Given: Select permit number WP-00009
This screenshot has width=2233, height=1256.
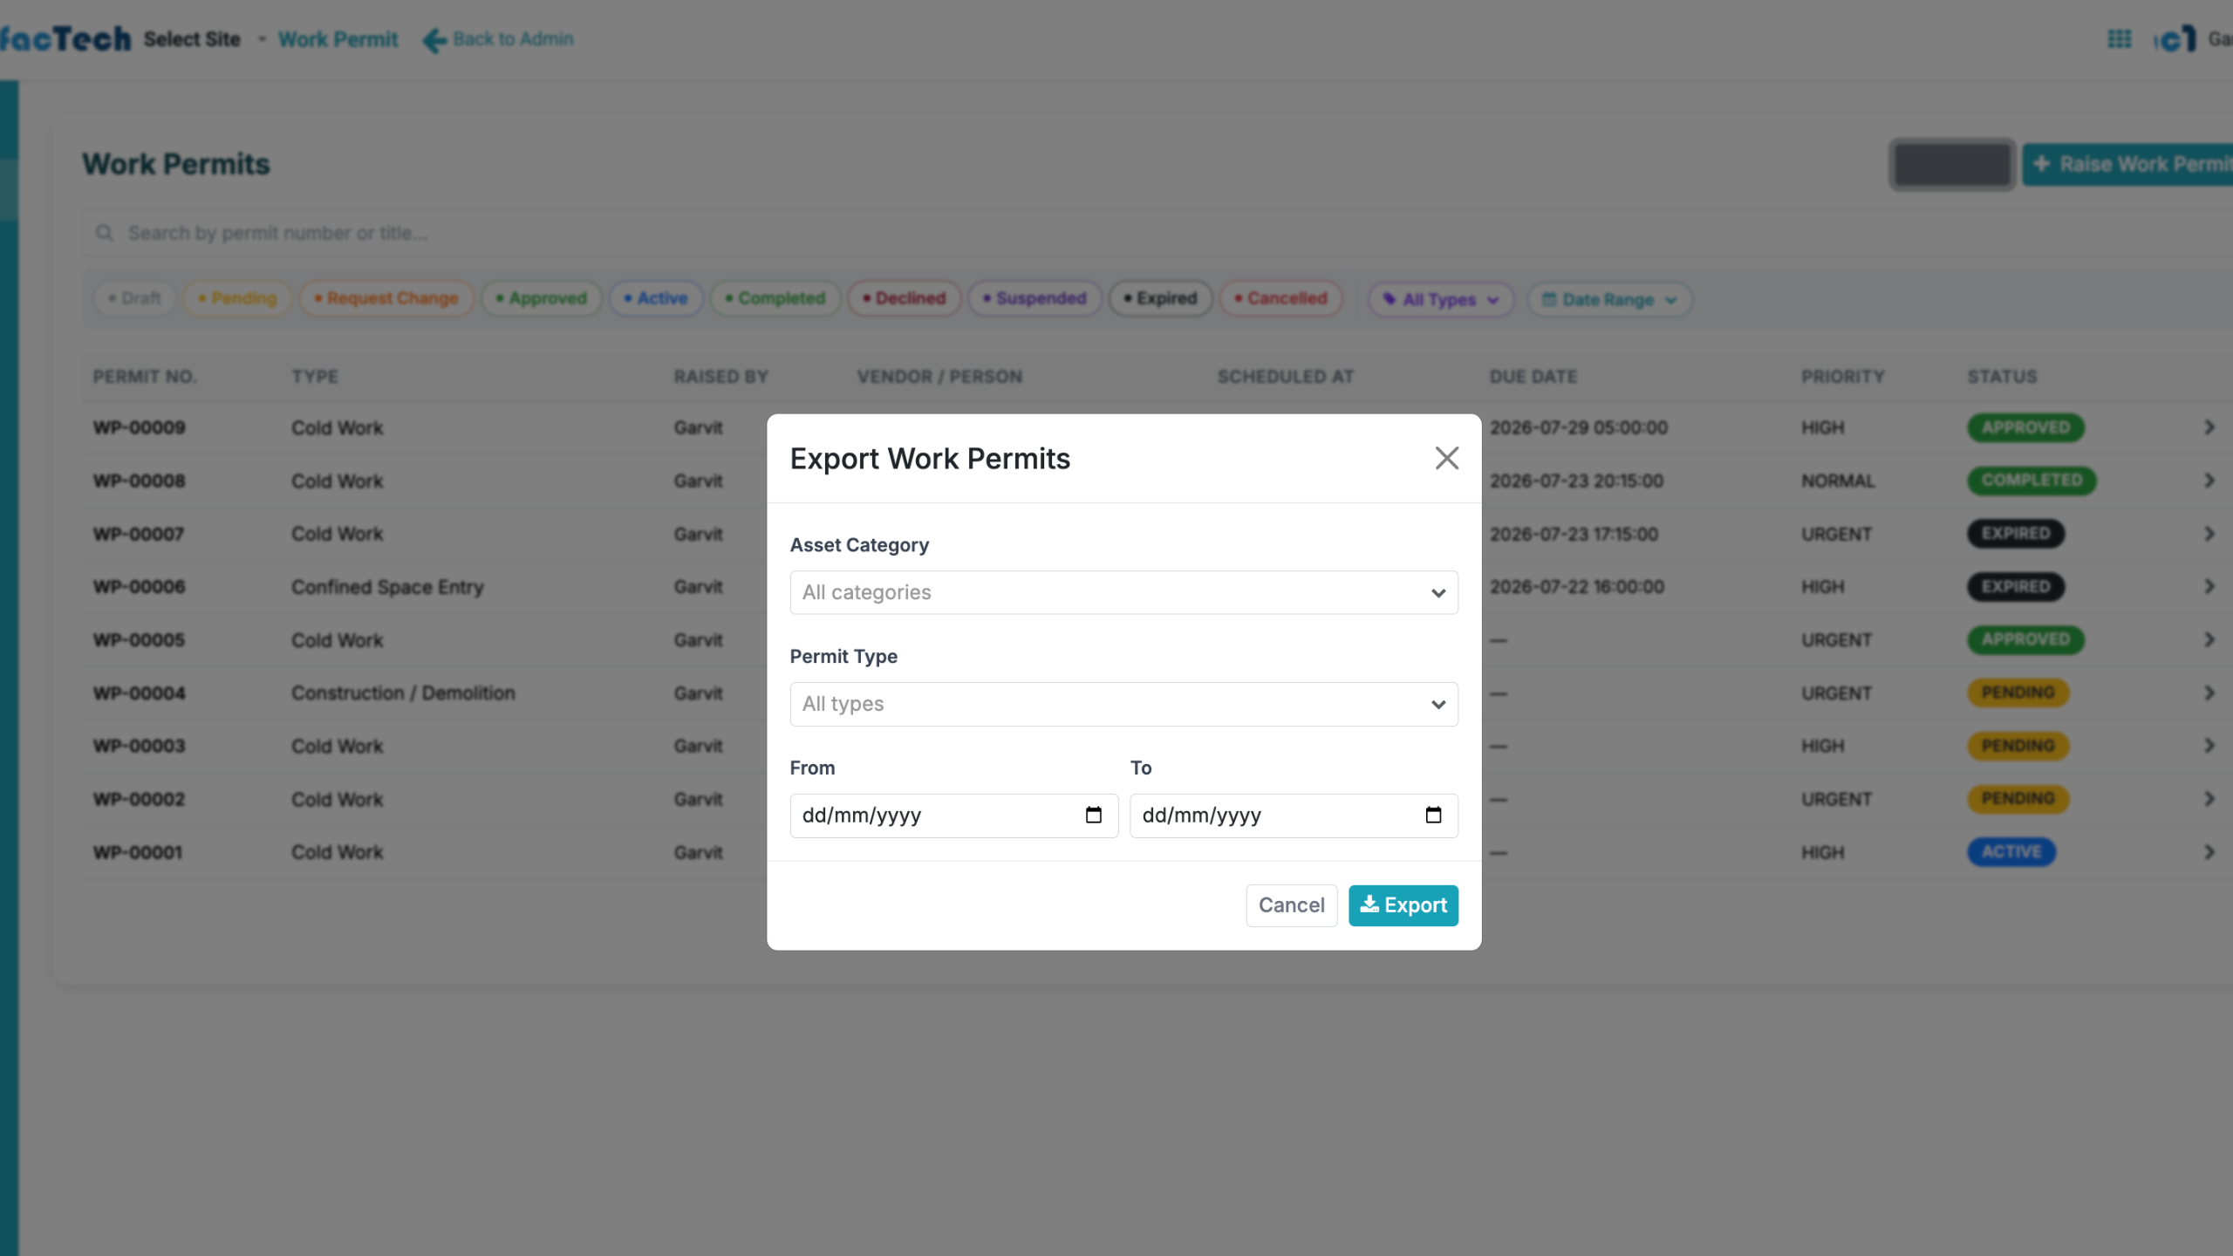Looking at the screenshot, I should (140, 427).
